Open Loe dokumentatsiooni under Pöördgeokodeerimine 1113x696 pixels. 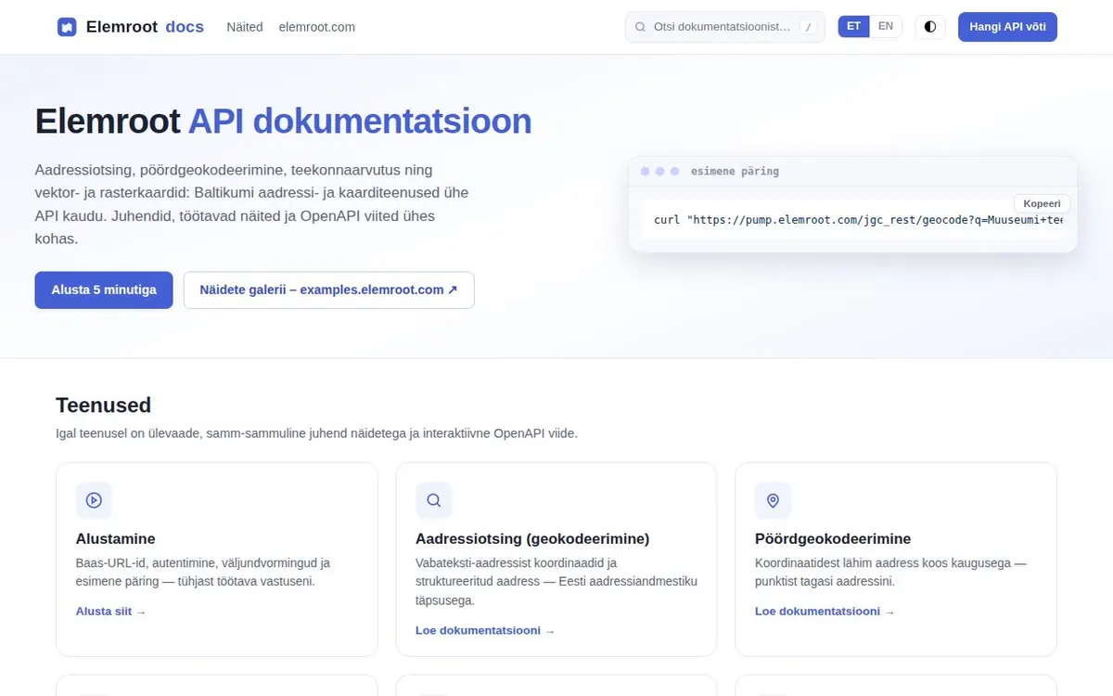pos(825,612)
